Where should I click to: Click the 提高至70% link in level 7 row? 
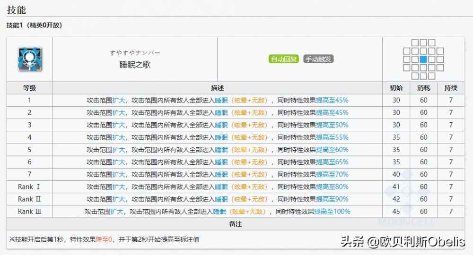click(x=332, y=174)
